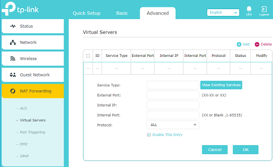Viewport: 273px width, 167px height.
Task: Click the Delete link text
Action: (x=266, y=44)
